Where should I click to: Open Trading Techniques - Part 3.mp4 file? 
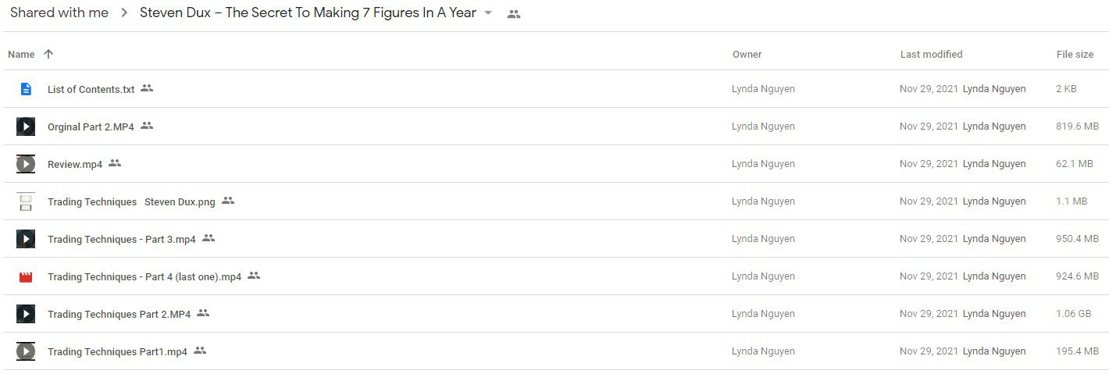coord(122,239)
